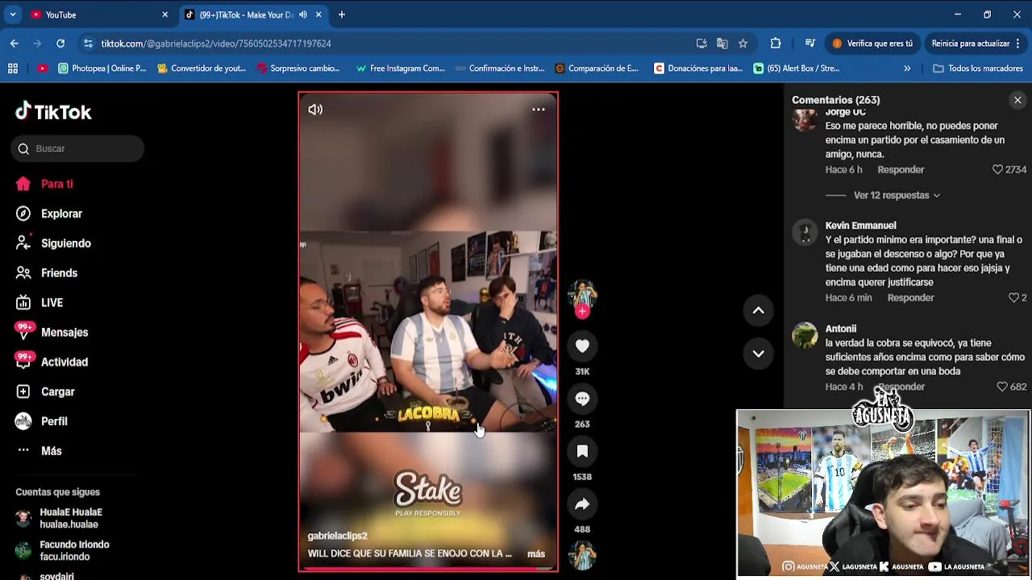The height and width of the screenshot is (580, 1032).
Task: Mute audio on TikTok browser tab
Action: pyautogui.click(x=303, y=14)
